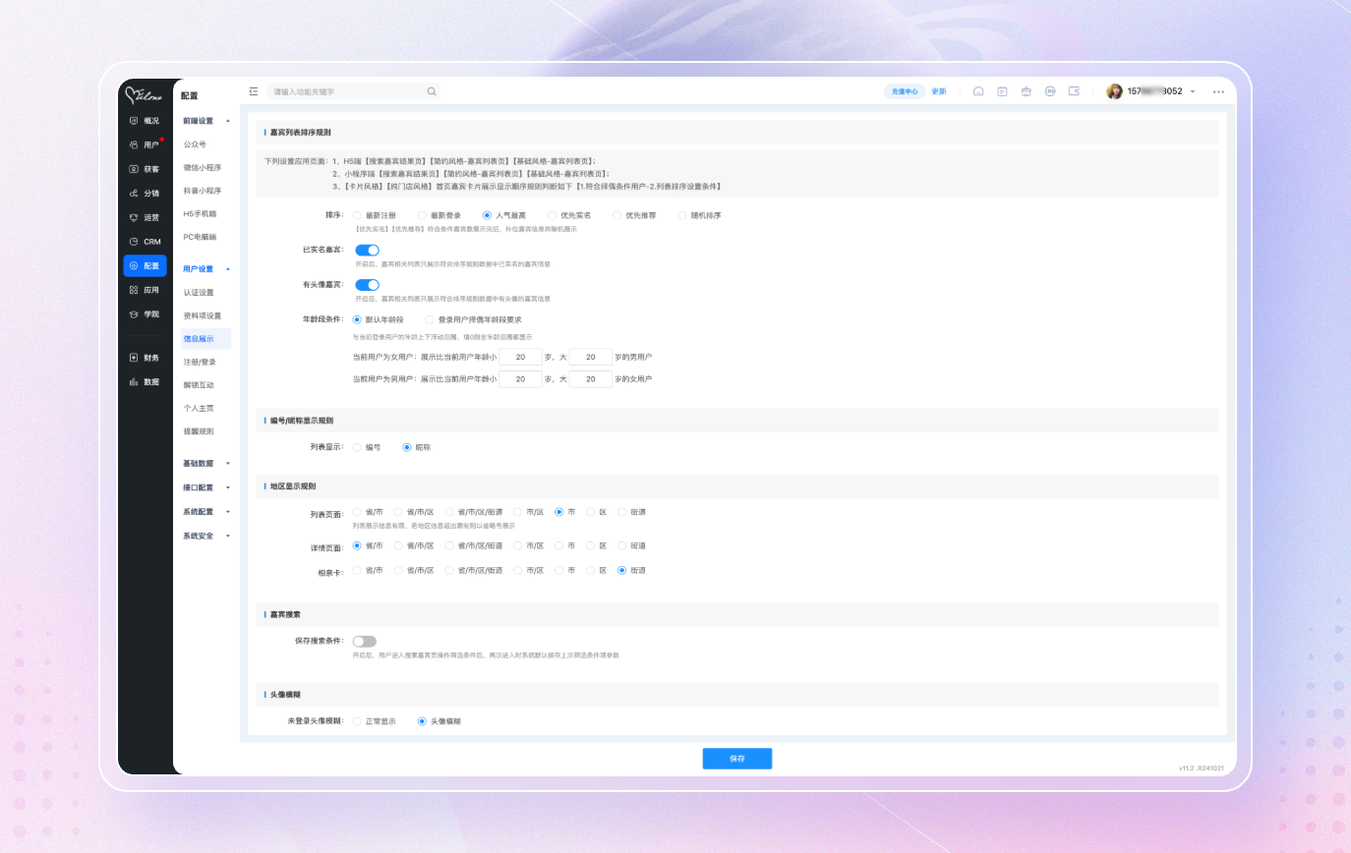Select 登录用户择偶年龄段要求 option

click(x=473, y=319)
